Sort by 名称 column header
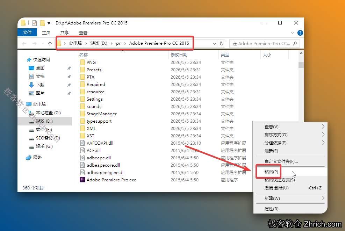 [x=84, y=55]
